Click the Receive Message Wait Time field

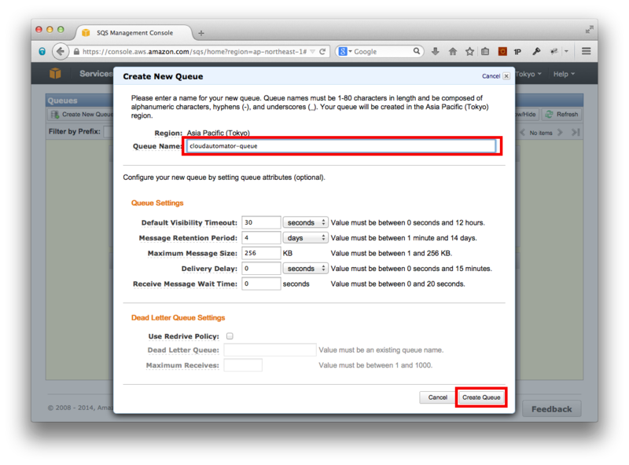pyautogui.click(x=261, y=284)
